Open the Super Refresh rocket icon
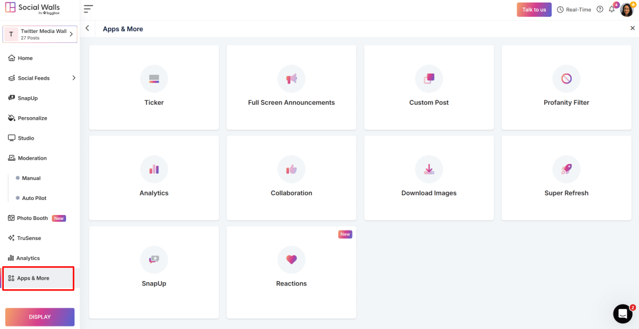639x329 pixels. coord(566,169)
